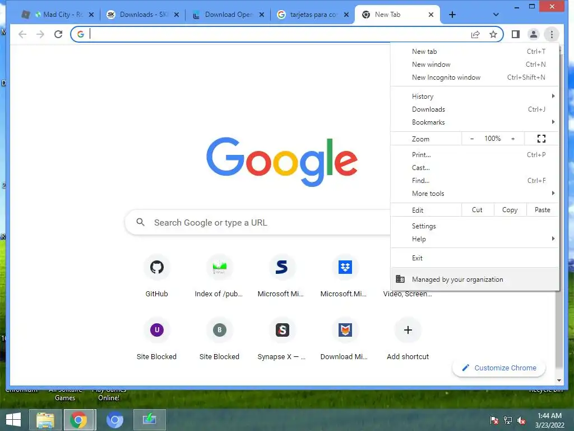The width and height of the screenshot is (574, 431).
Task: Click the Copy button in Edit row
Action: pyautogui.click(x=510, y=210)
